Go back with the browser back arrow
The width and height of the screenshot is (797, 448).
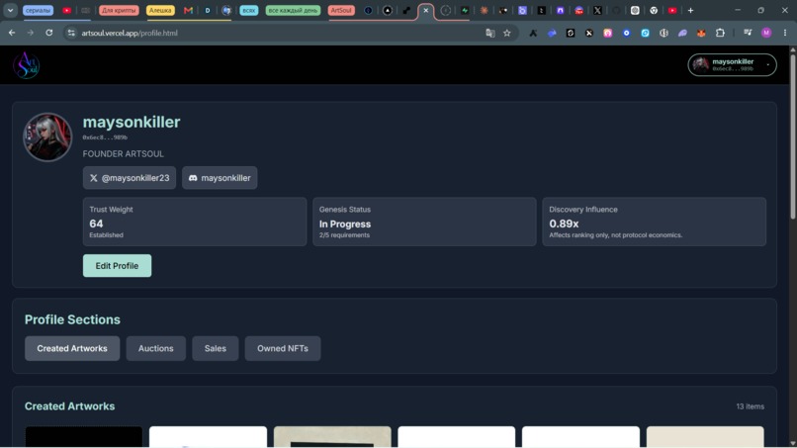point(12,33)
